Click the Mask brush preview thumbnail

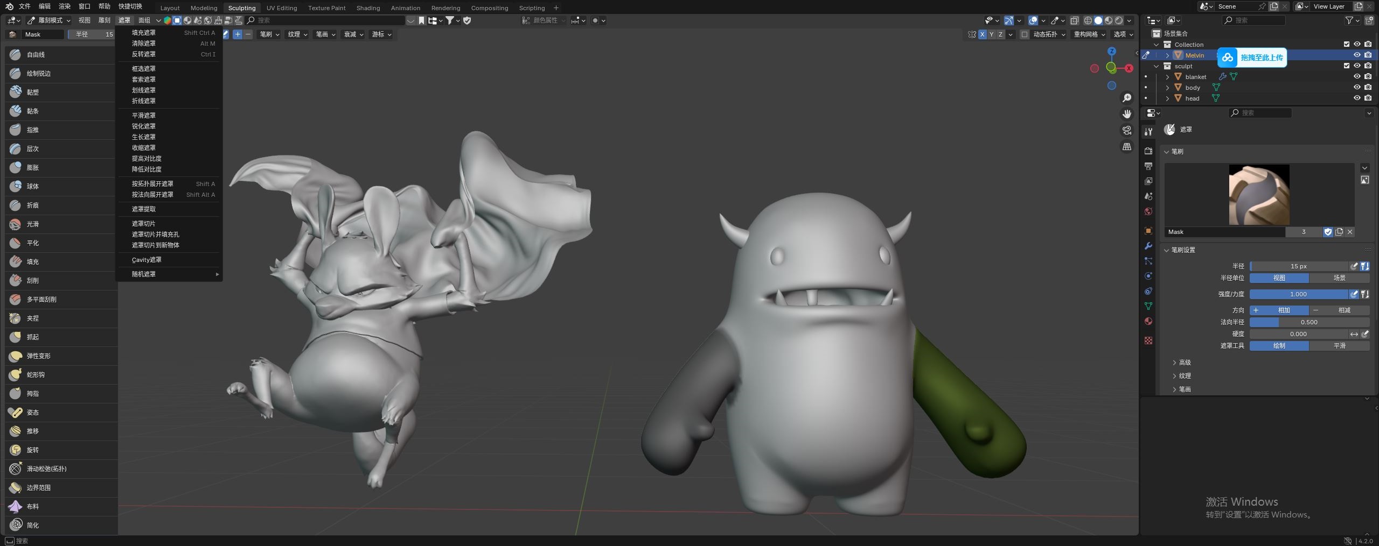[1258, 195]
